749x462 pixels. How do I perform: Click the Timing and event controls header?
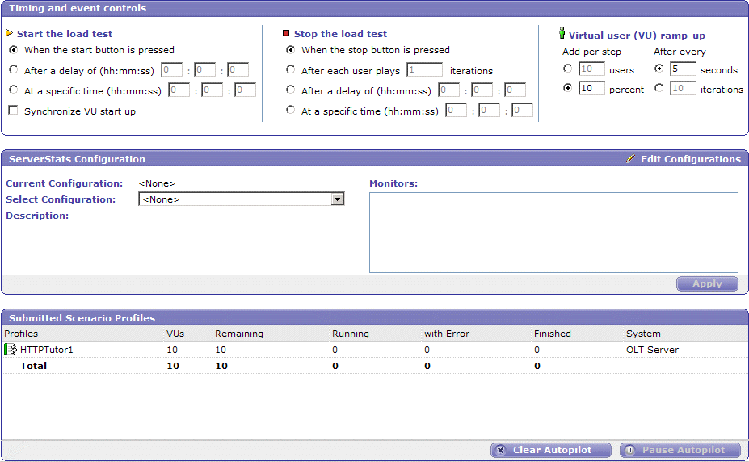point(78,8)
